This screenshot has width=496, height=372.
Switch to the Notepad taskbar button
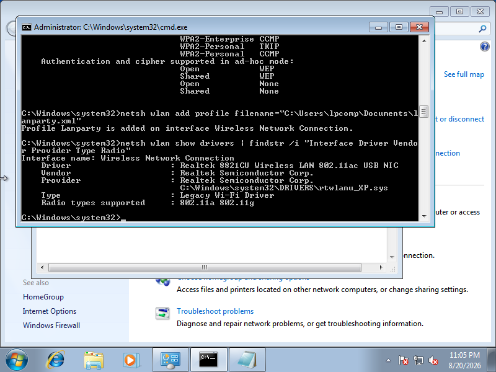(x=247, y=360)
